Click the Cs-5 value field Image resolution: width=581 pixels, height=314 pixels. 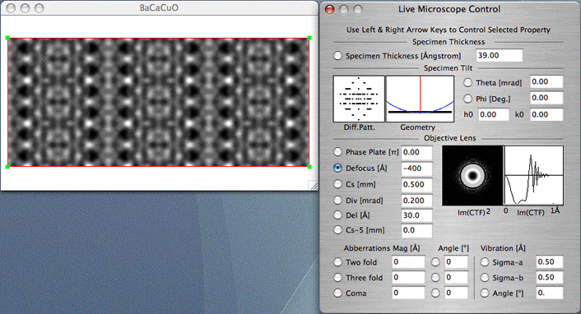click(x=417, y=230)
